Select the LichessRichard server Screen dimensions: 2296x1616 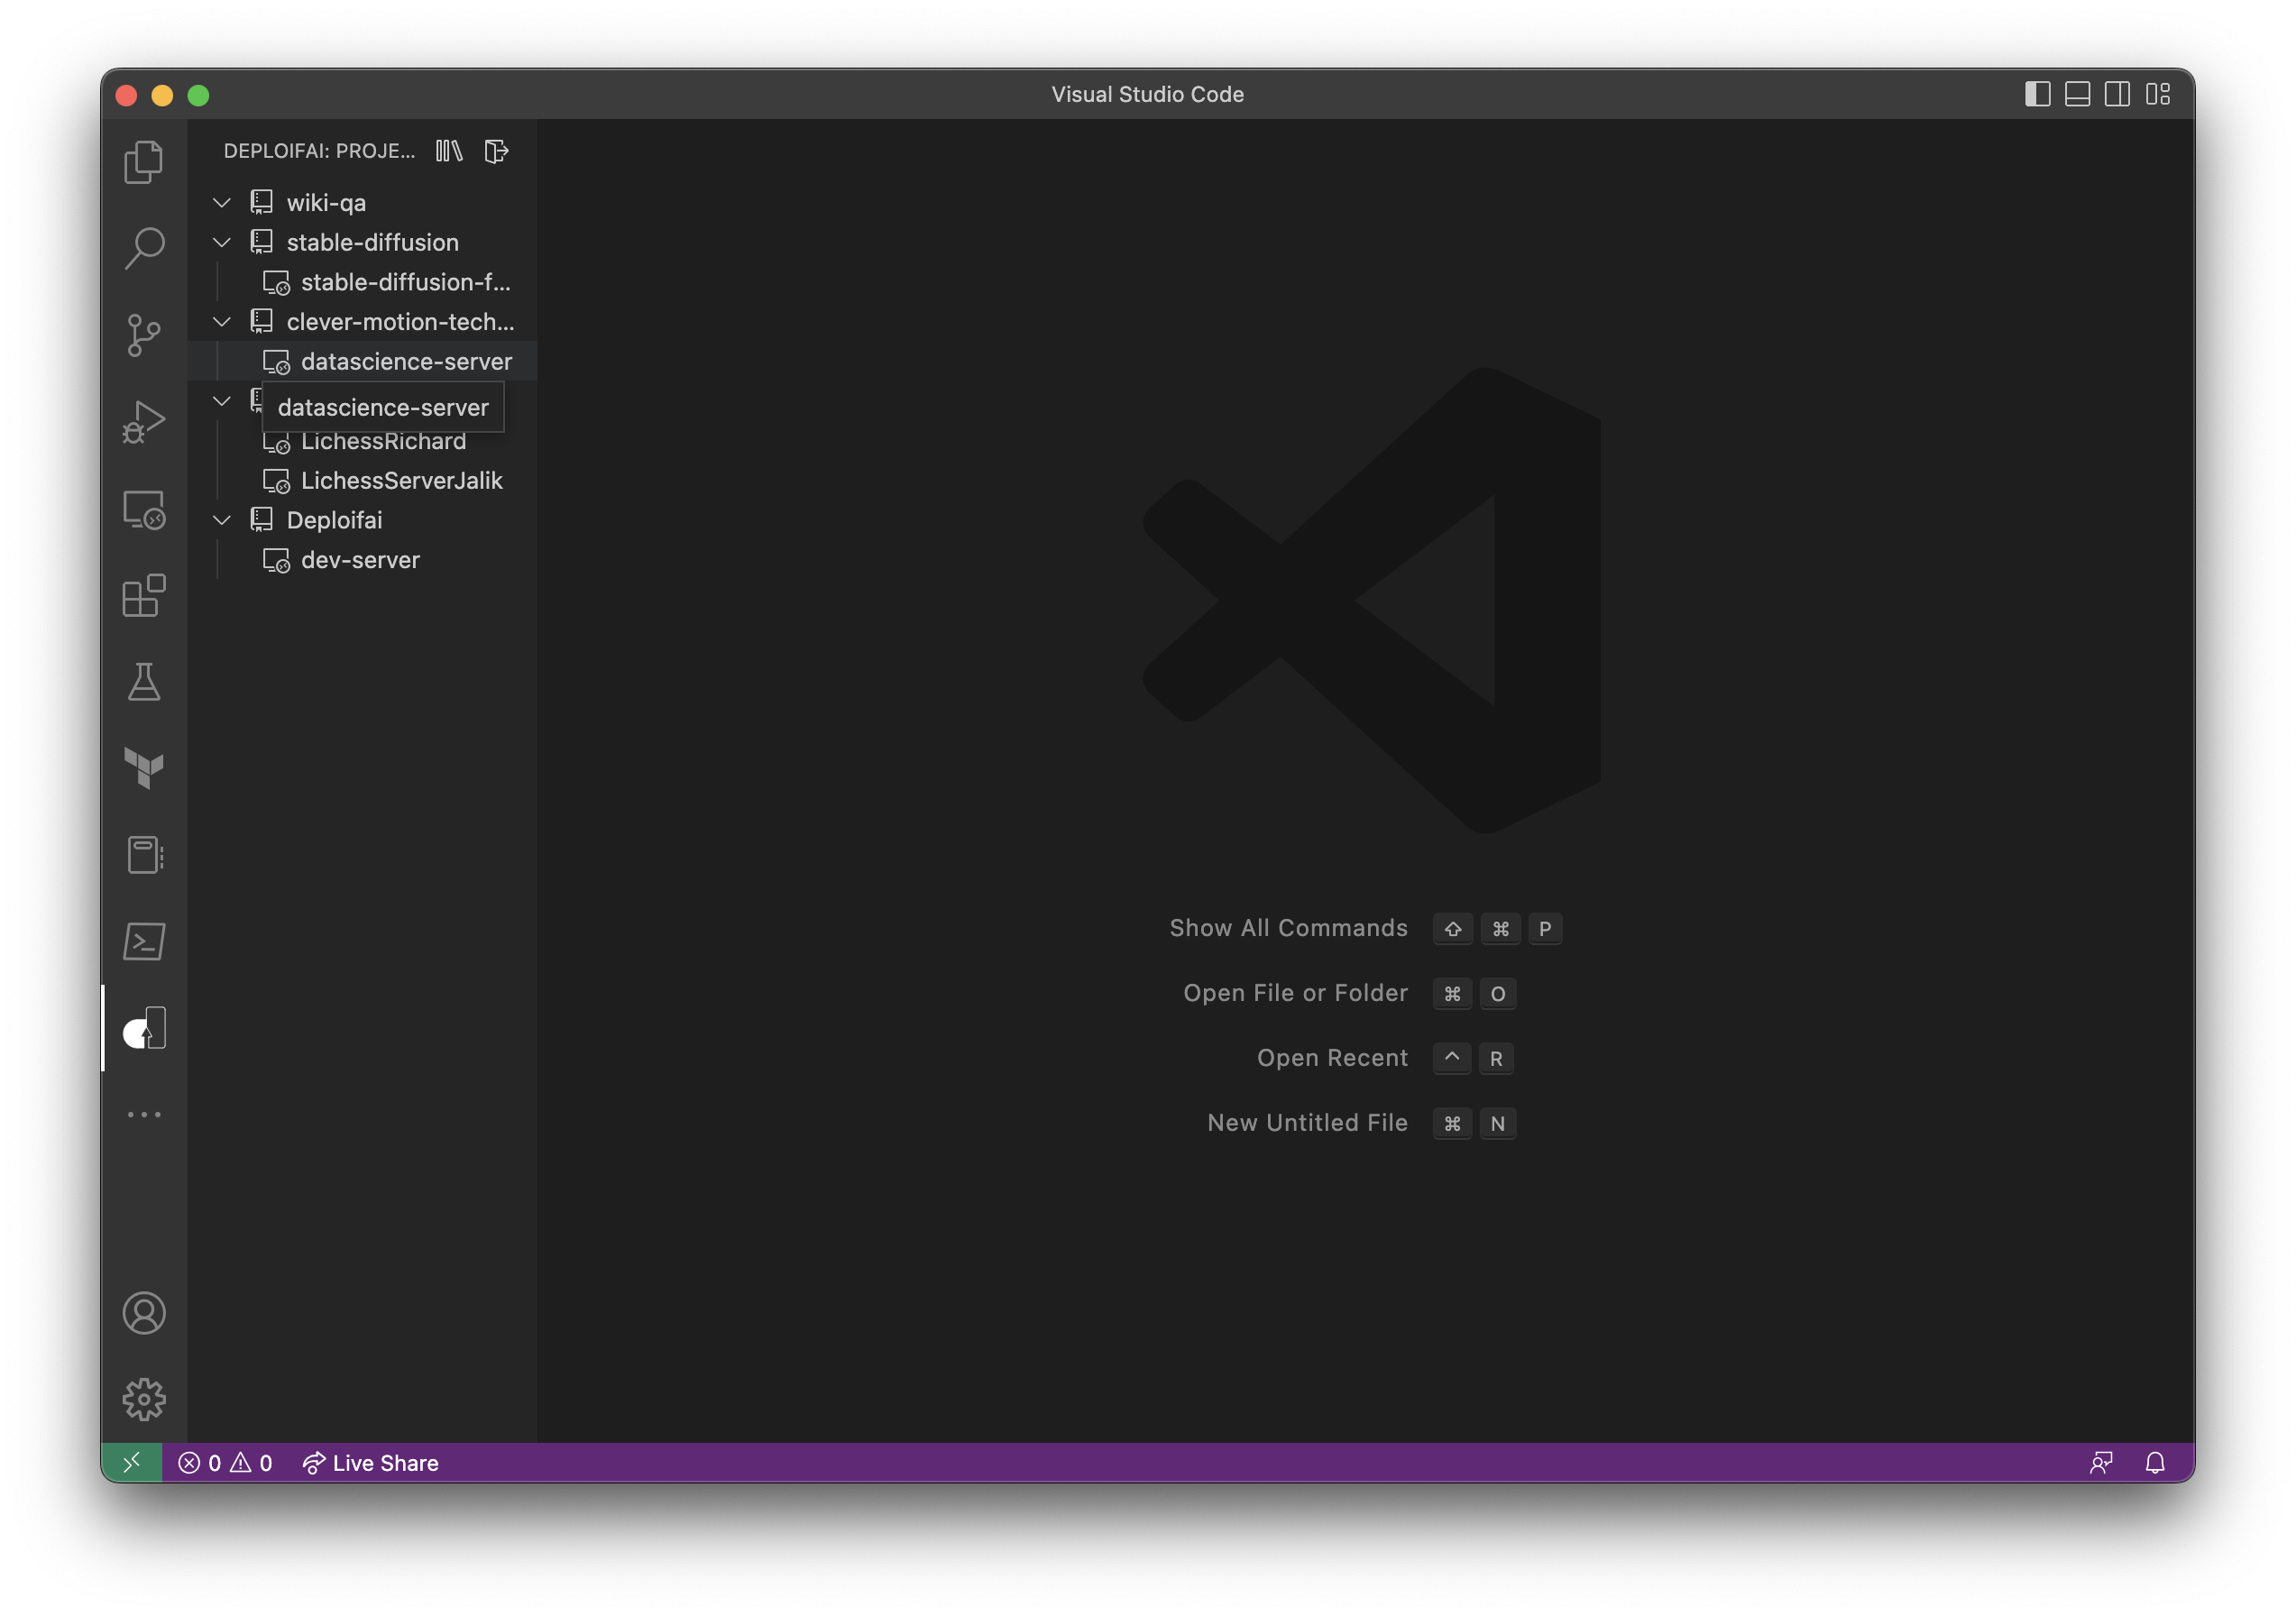point(363,441)
